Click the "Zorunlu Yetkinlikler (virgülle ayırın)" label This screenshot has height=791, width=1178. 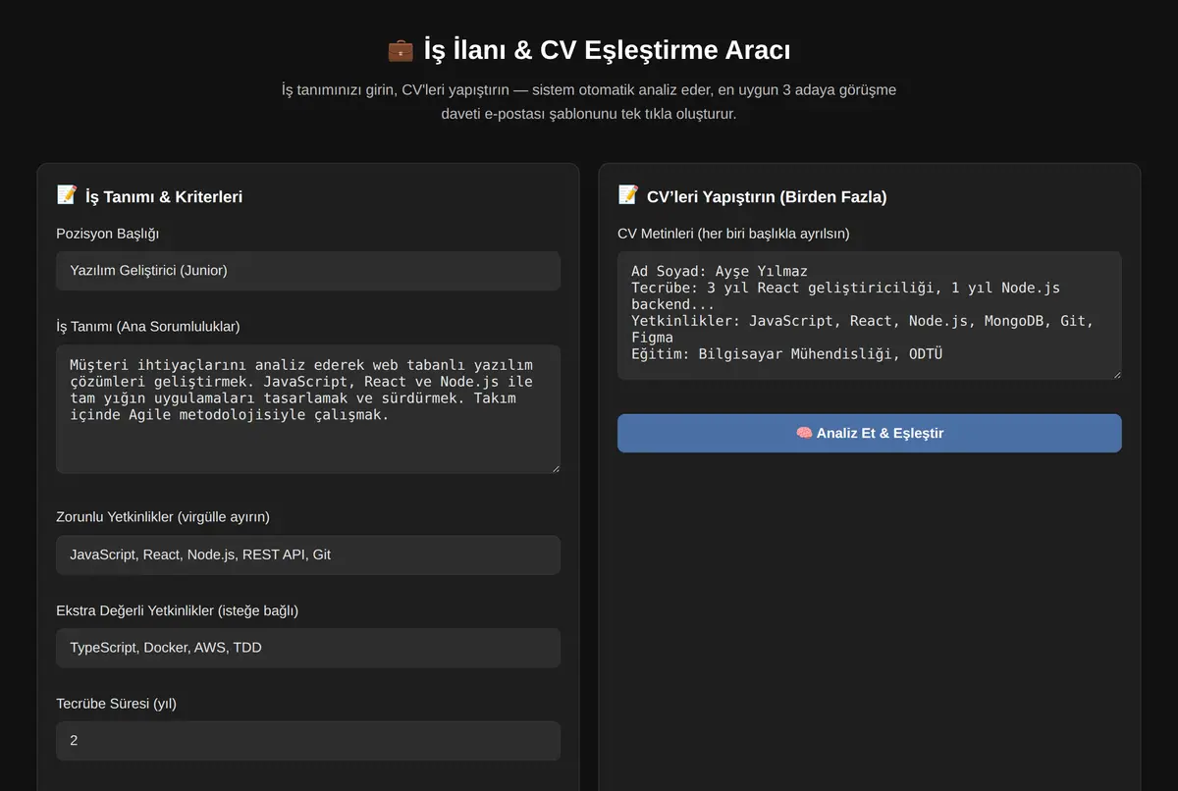[163, 516]
